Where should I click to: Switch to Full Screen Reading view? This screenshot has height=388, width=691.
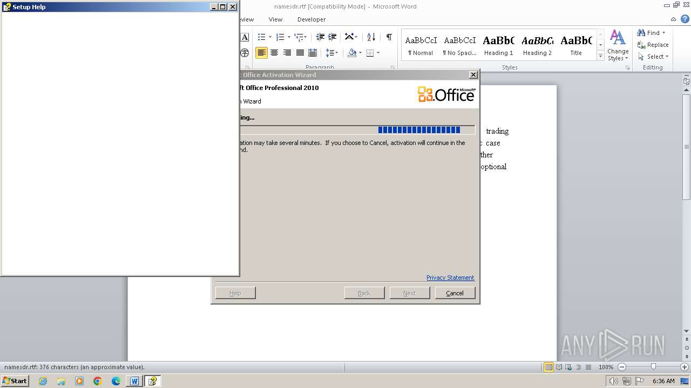click(x=558, y=367)
